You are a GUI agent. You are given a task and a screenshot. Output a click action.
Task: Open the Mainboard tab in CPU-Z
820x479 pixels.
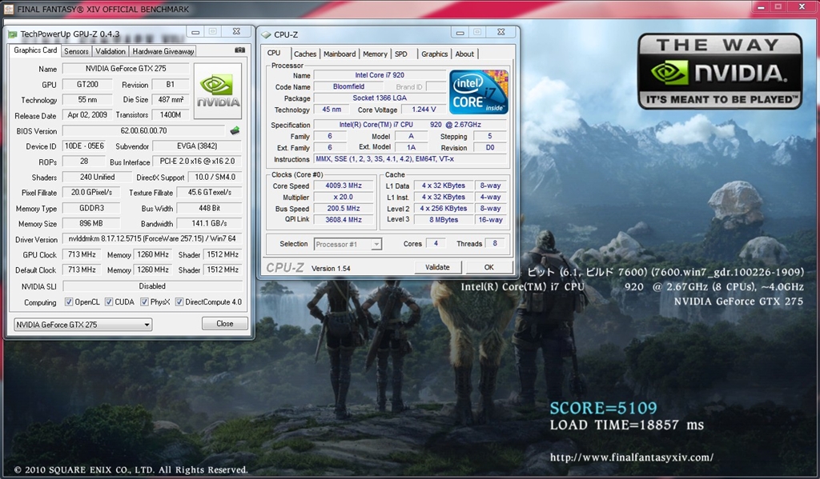(340, 54)
